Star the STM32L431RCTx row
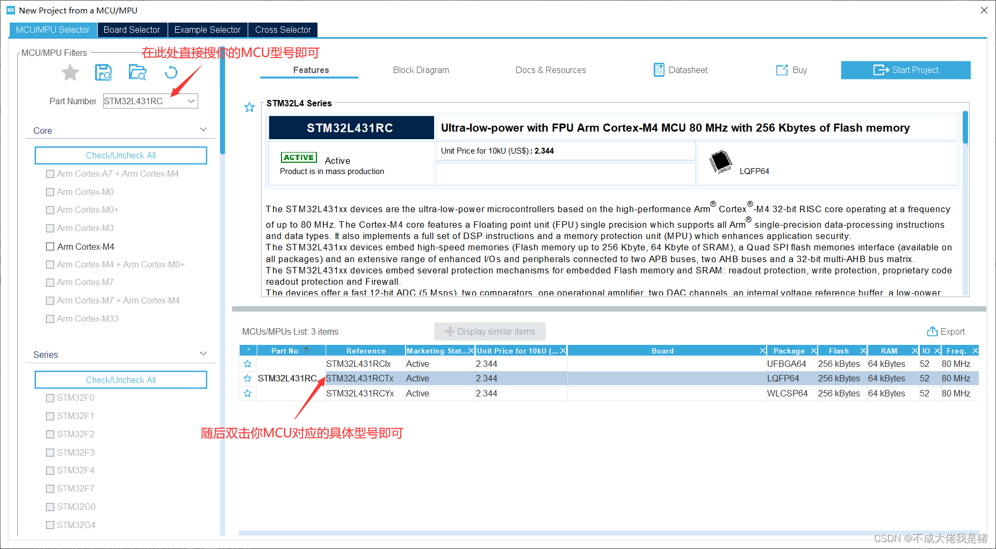Viewport: 996px width, 549px height. click(247, 378)
